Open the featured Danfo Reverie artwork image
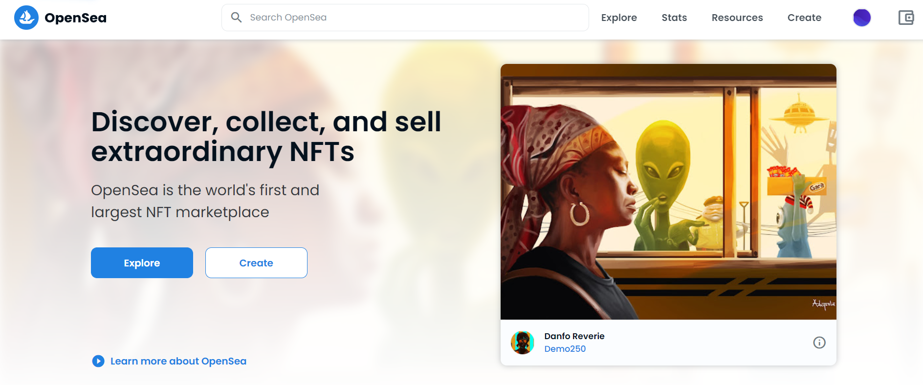This screenshot has height=385, width=923. tap(668, 192)
